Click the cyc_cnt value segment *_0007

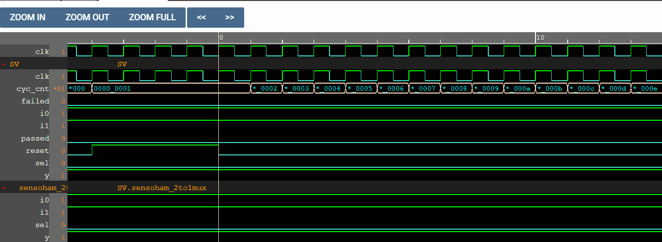tap(425, 89)
